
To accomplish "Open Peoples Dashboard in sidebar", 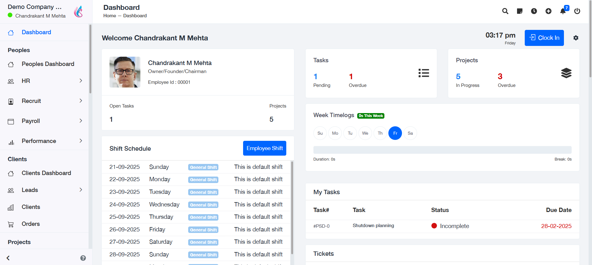I will pyautogui.click(x=48, y=64).
